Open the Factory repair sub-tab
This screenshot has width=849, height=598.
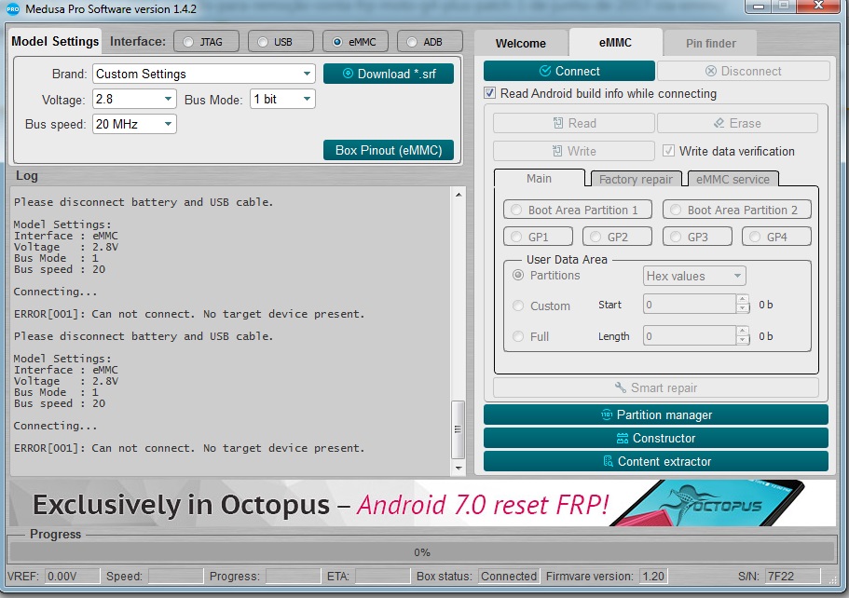636,179
